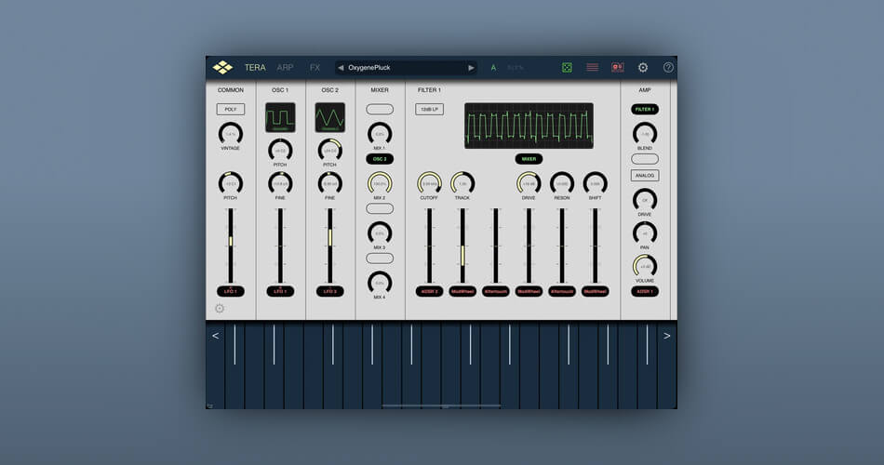The height and width of the screenshot is (465, 884).
Task: Toggle the empty pill below BLEND knob
Action: (645, 159)
